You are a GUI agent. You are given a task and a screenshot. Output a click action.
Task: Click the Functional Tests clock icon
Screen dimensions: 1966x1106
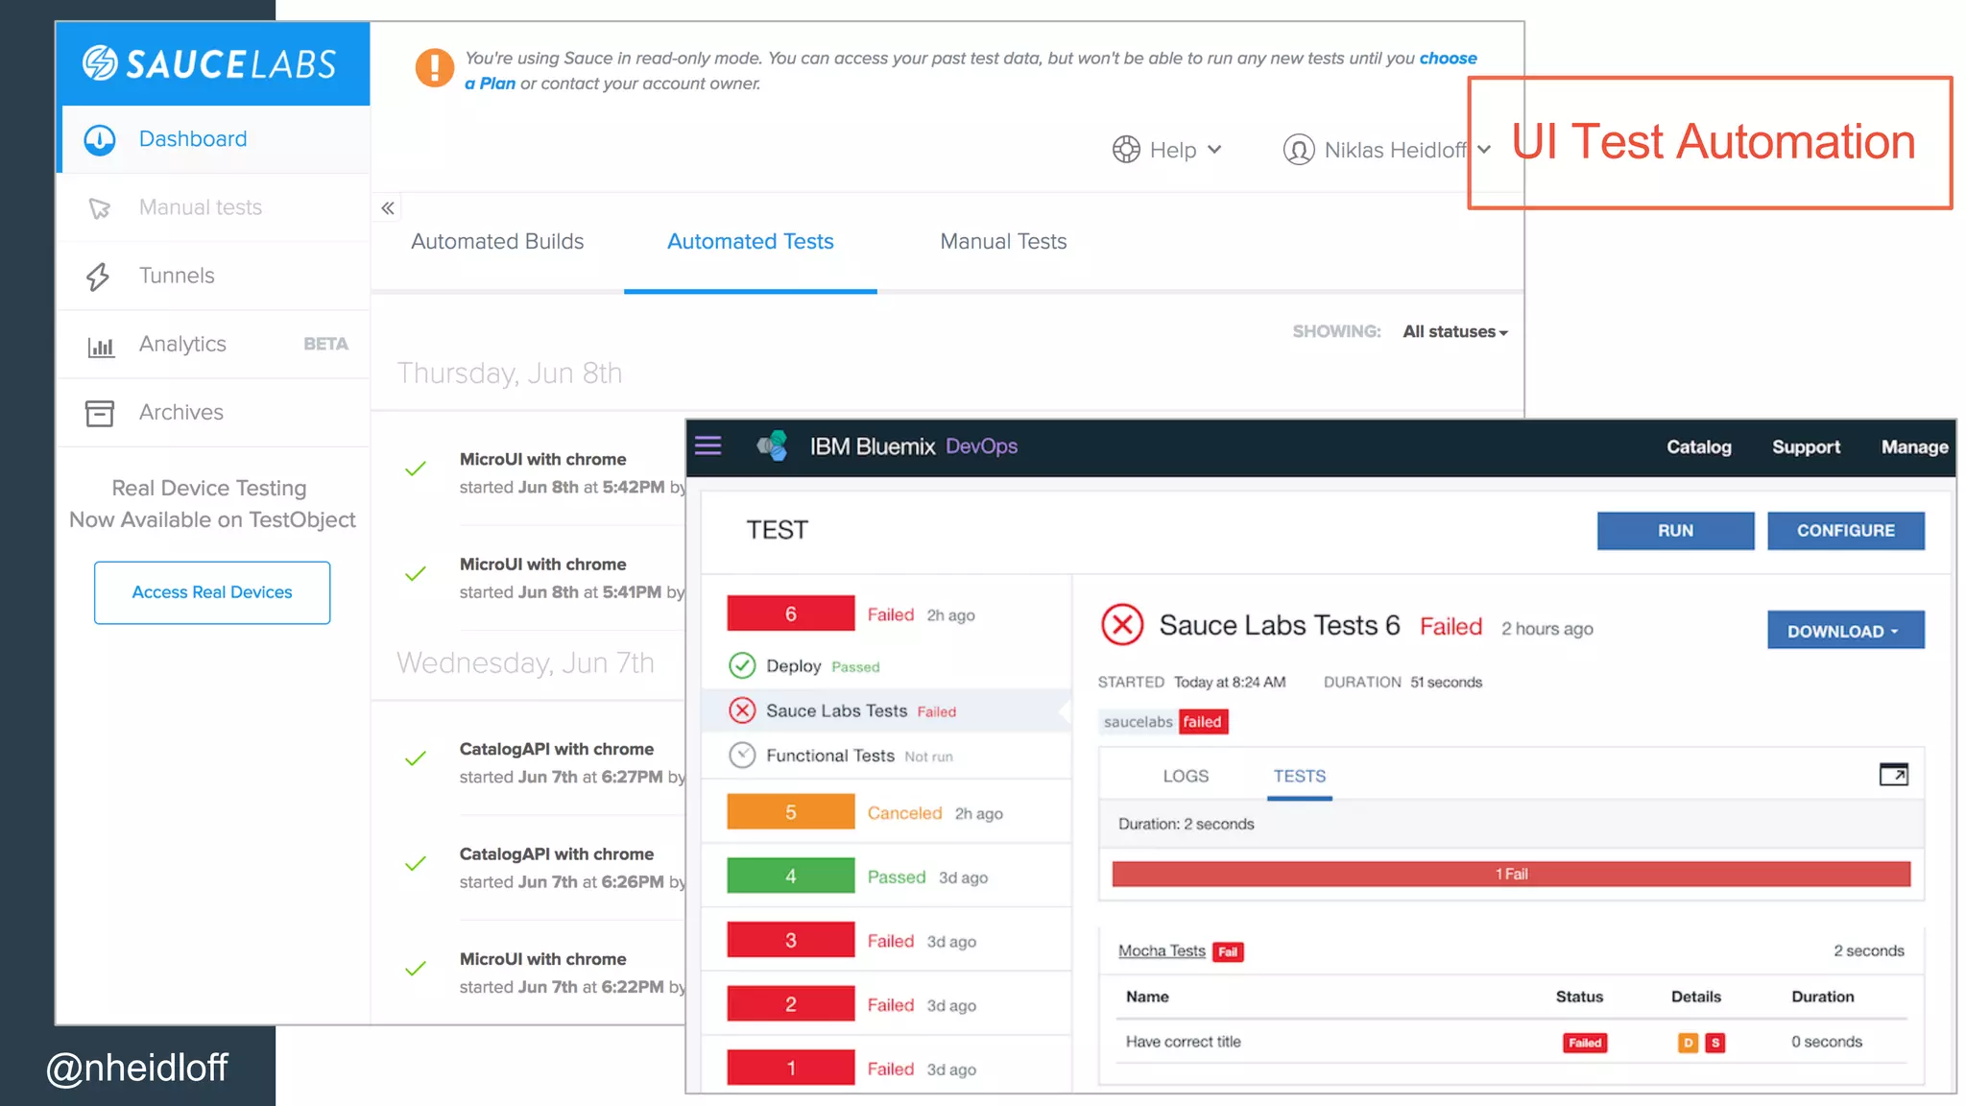(x=742, y=756)
